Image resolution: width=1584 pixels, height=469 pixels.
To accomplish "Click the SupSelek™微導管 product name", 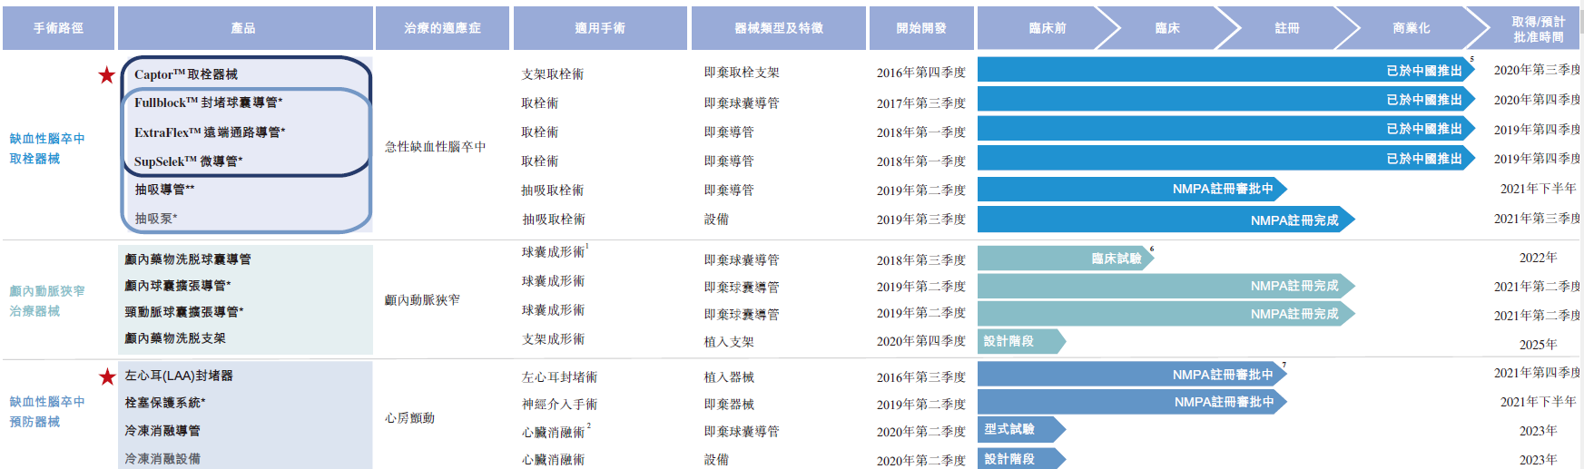I will (x=188, y=161).
